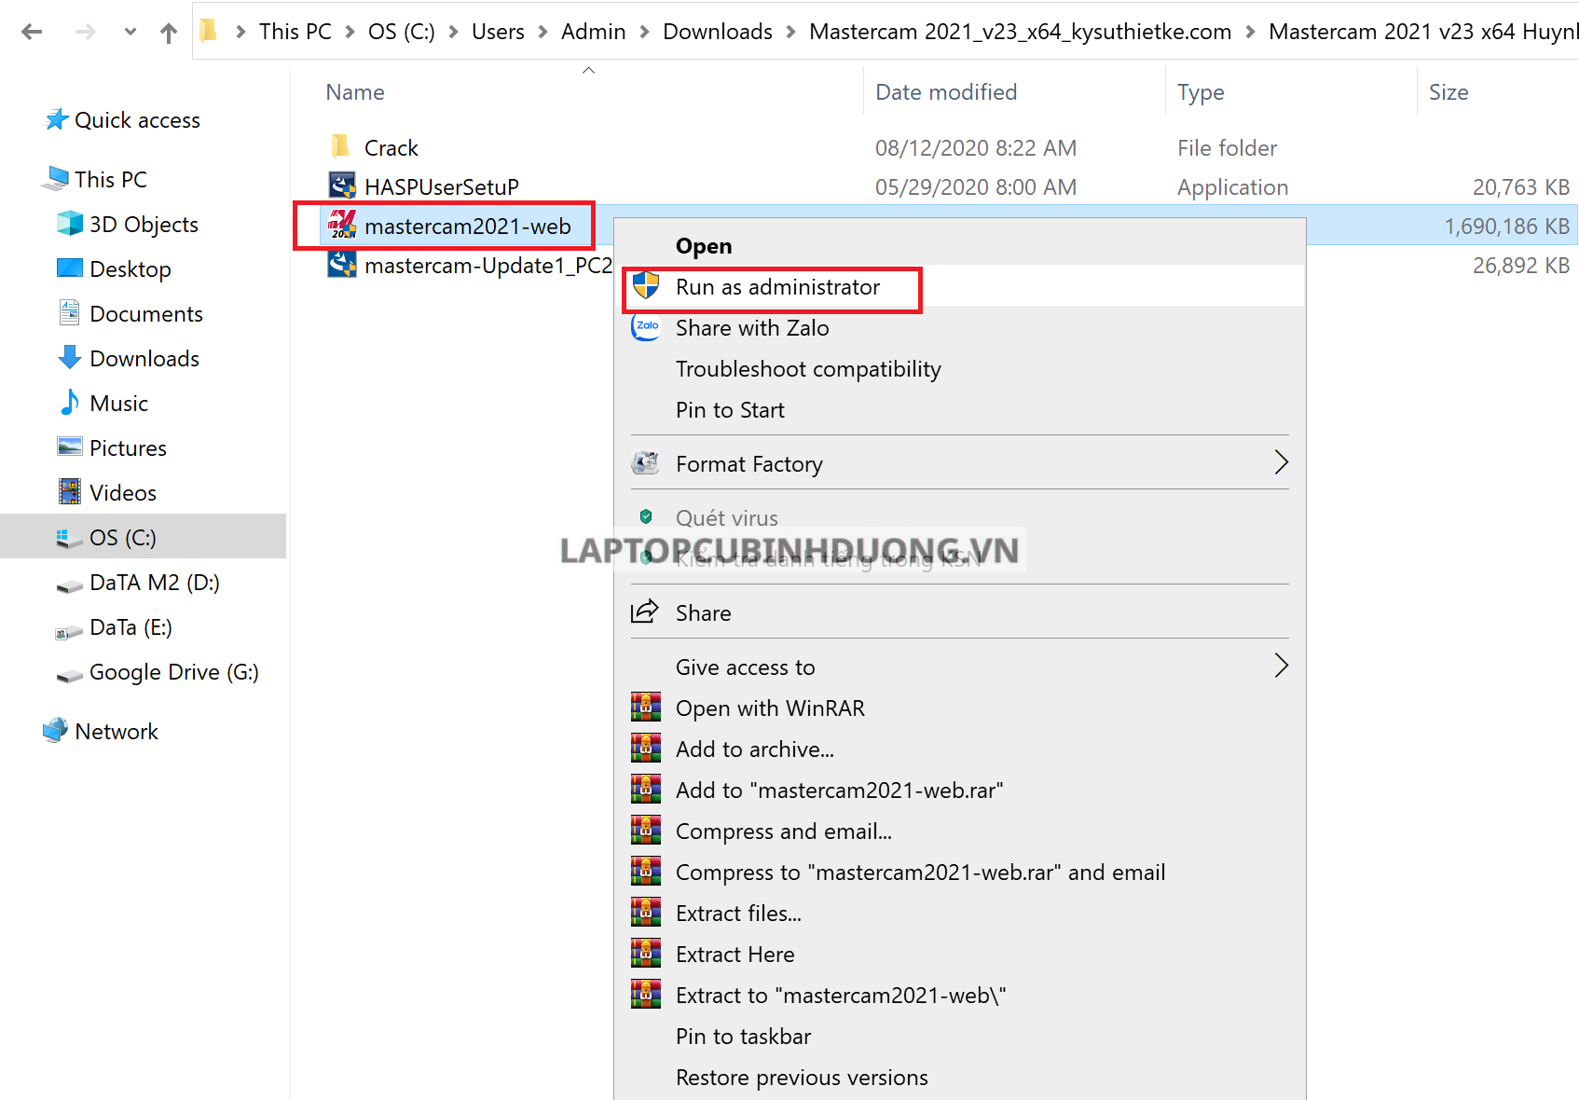The image size is (1579, 1100).
Task: Click the up arrow navigation button
Action: point(168,33)
